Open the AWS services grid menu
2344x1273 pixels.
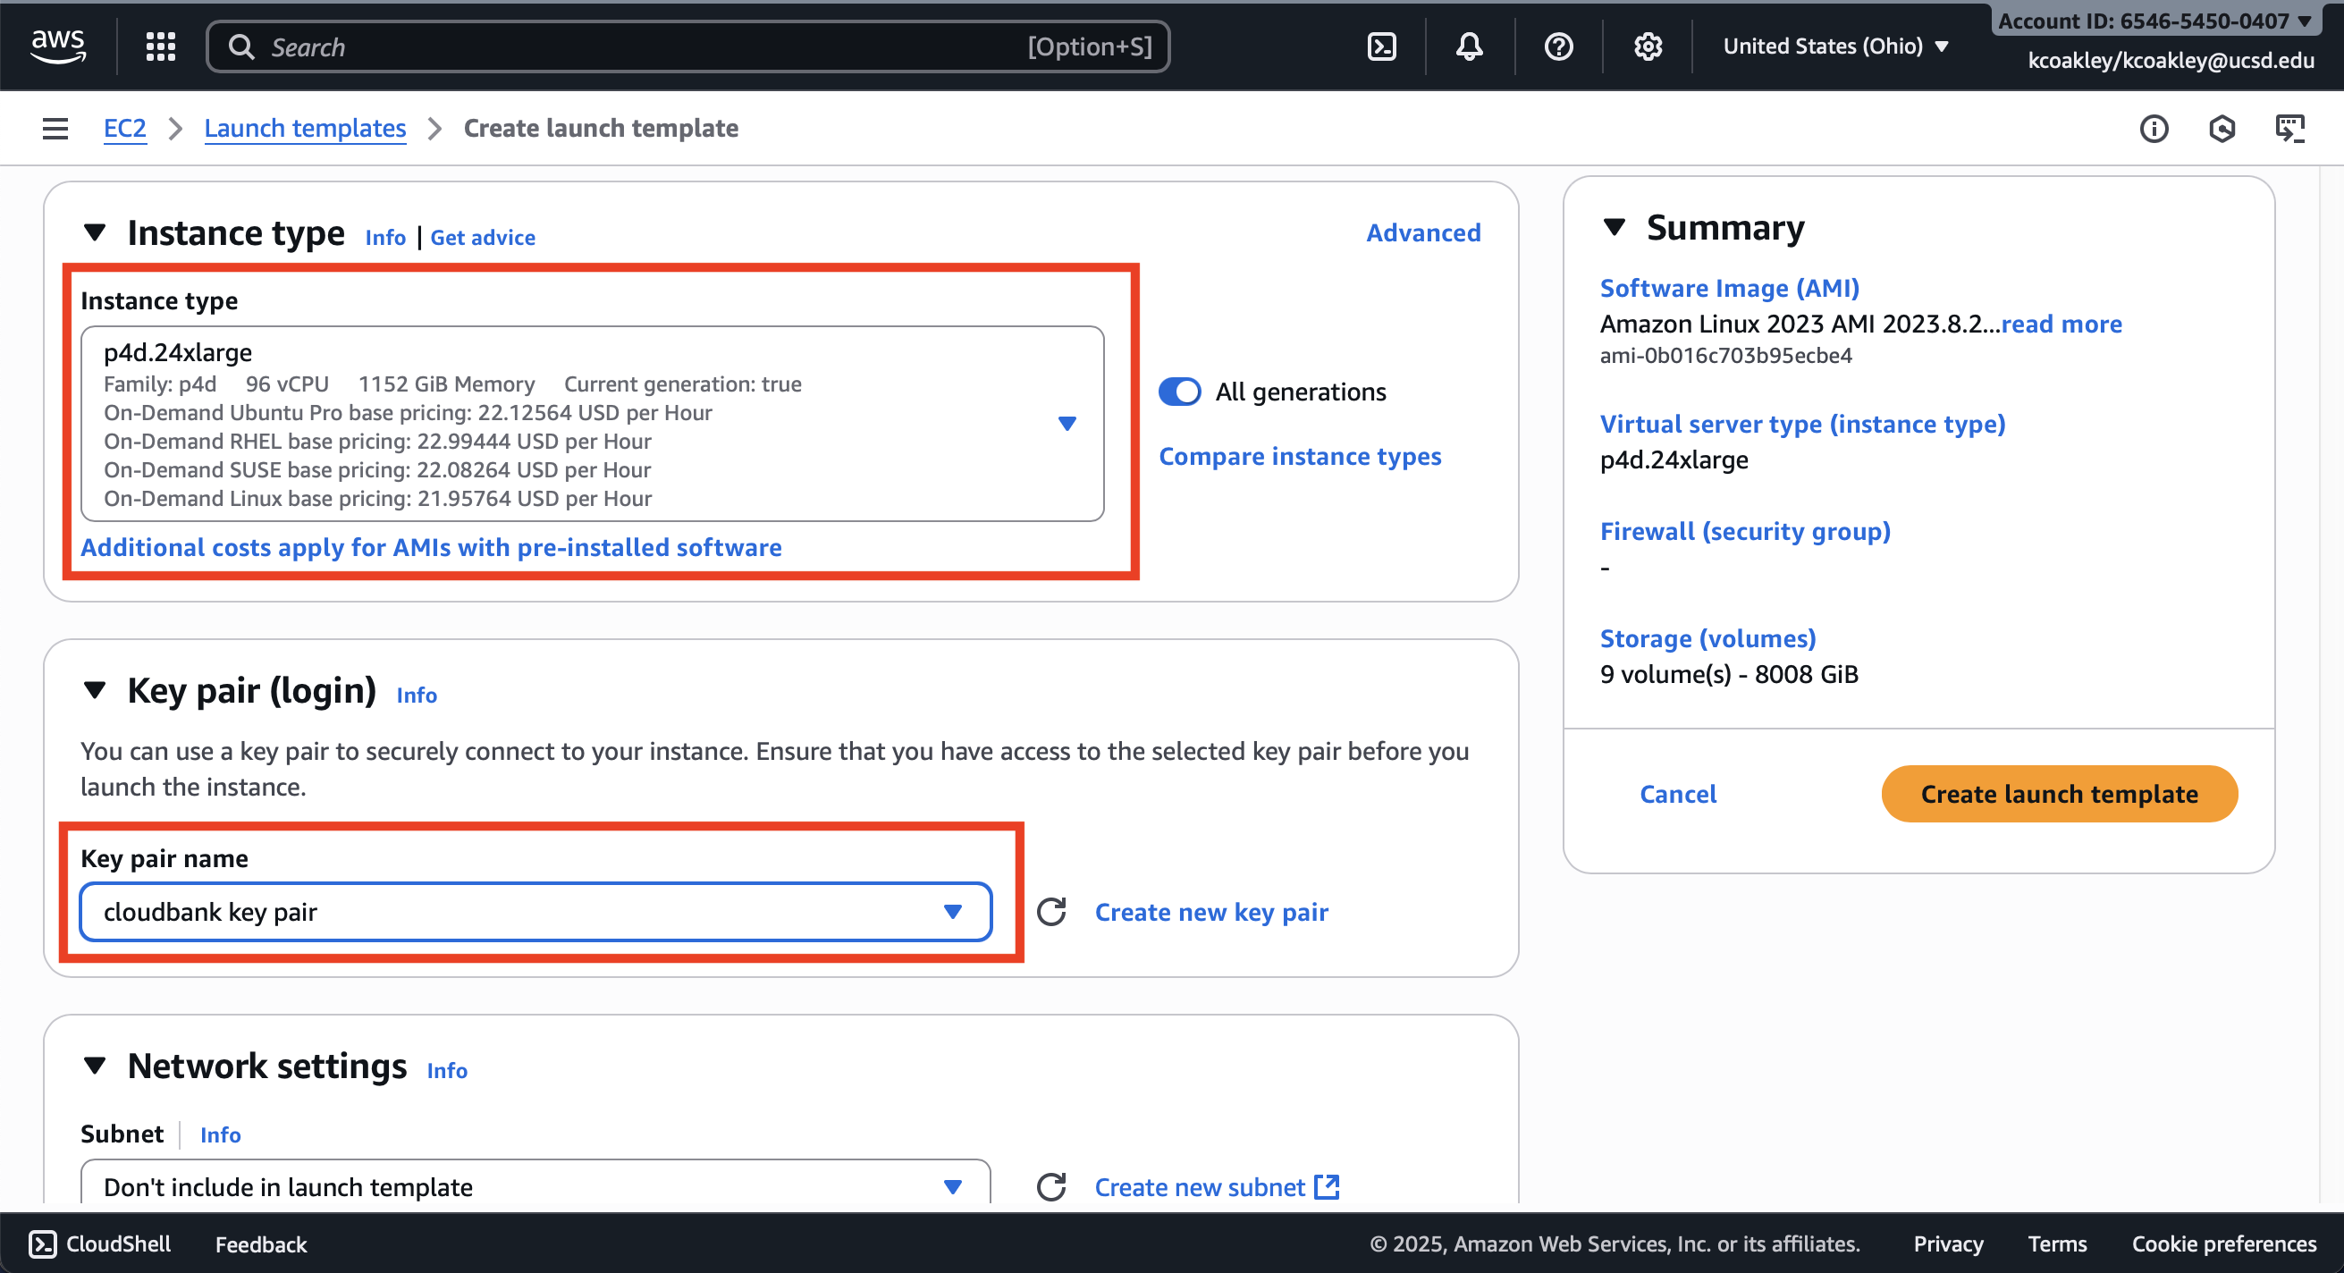tap(160, 46)
